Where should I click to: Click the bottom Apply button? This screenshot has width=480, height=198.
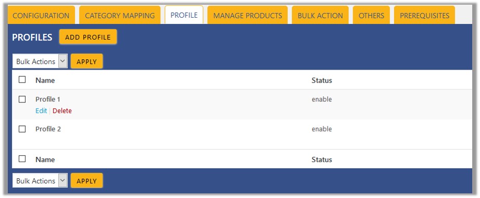click(x=87, y=180)
